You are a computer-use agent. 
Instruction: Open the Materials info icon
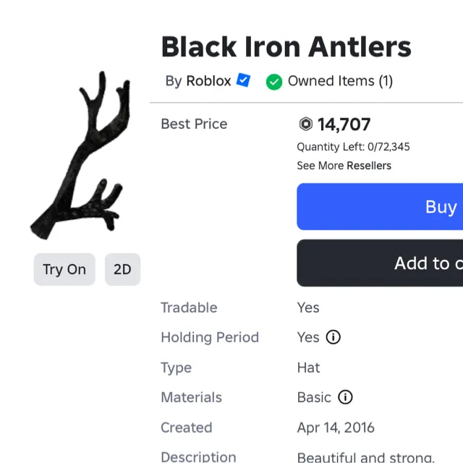coord(345,397)
